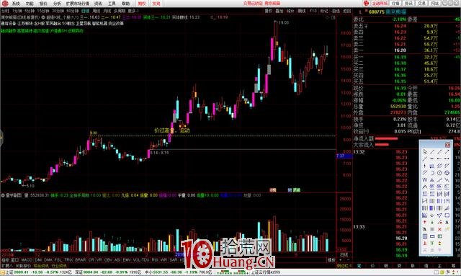Expand the 扩展 panel at bottom left
461x276 pixels.
click(x=6, y=266)
